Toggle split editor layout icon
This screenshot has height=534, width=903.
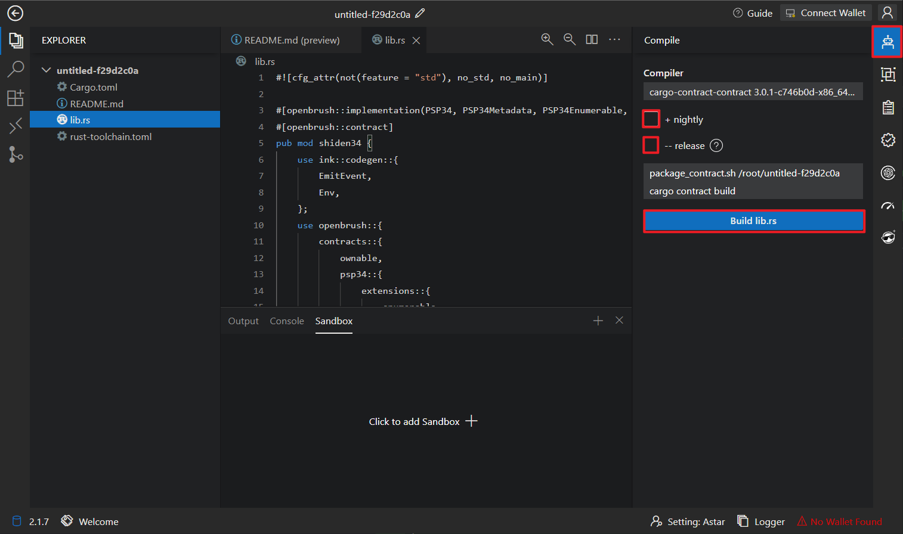tap(592, 39)
